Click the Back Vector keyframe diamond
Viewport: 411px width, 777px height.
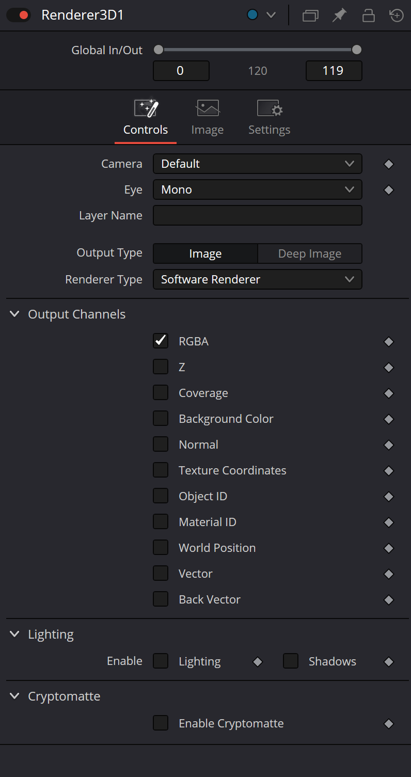(x=389, y=600)
